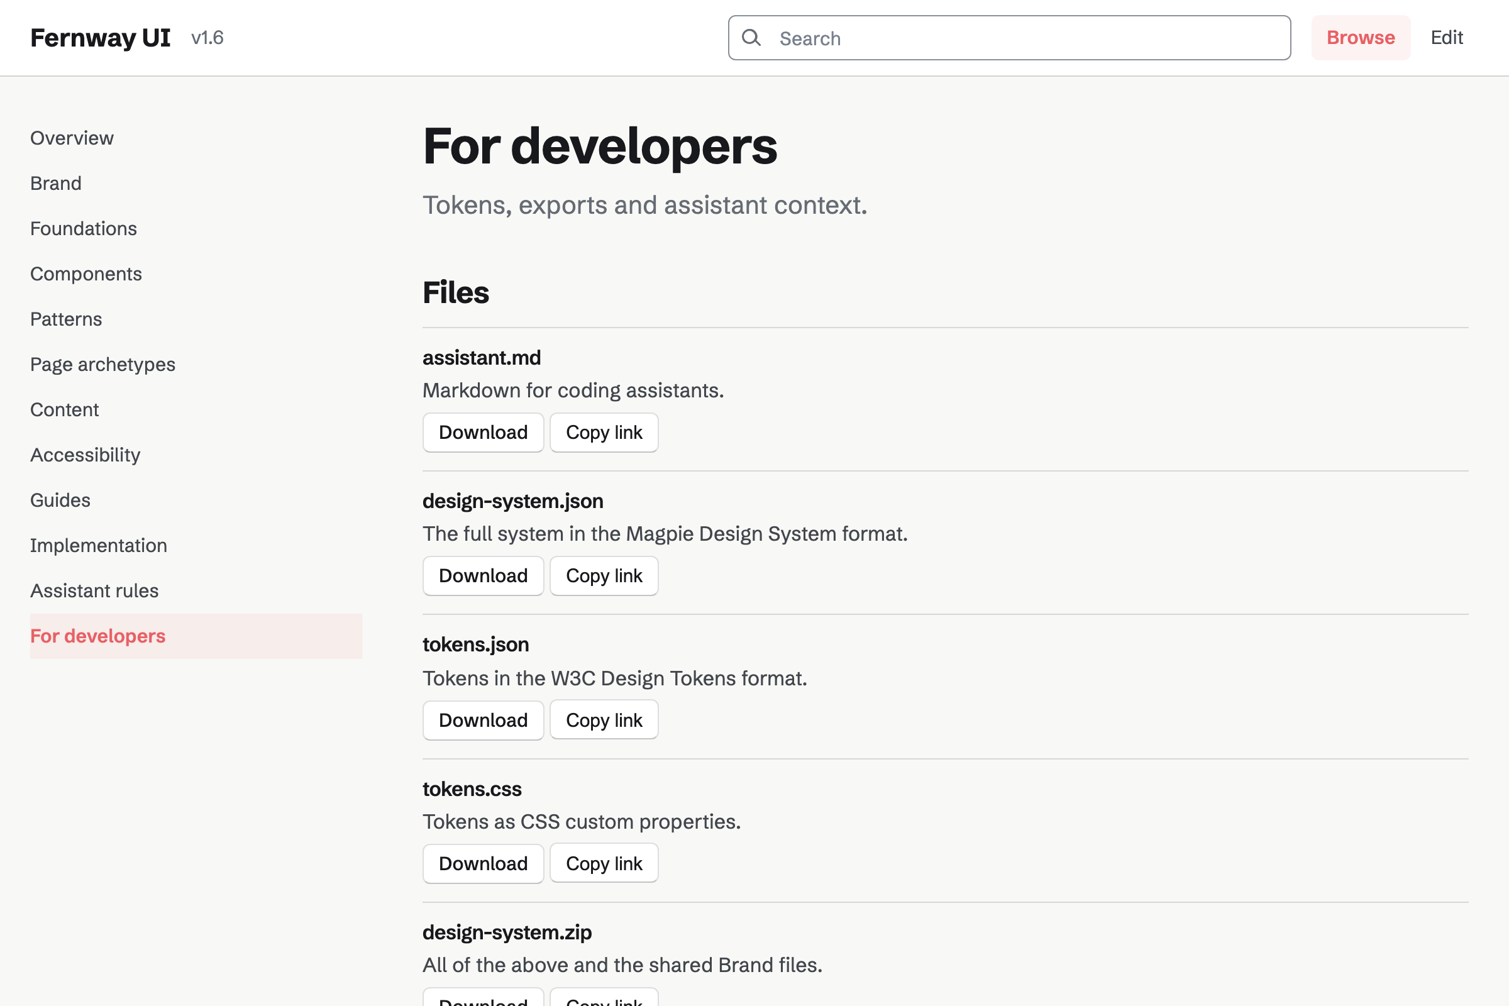1509x1006 pixels.
Task: Navigate to Accessibility
Action: [86, 455]
